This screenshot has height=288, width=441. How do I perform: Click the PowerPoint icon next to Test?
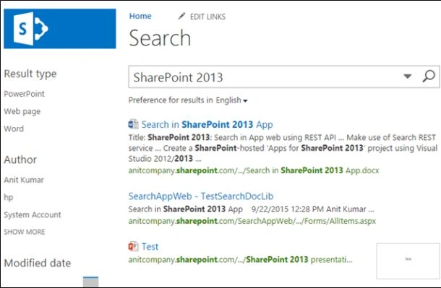[133, 246]
